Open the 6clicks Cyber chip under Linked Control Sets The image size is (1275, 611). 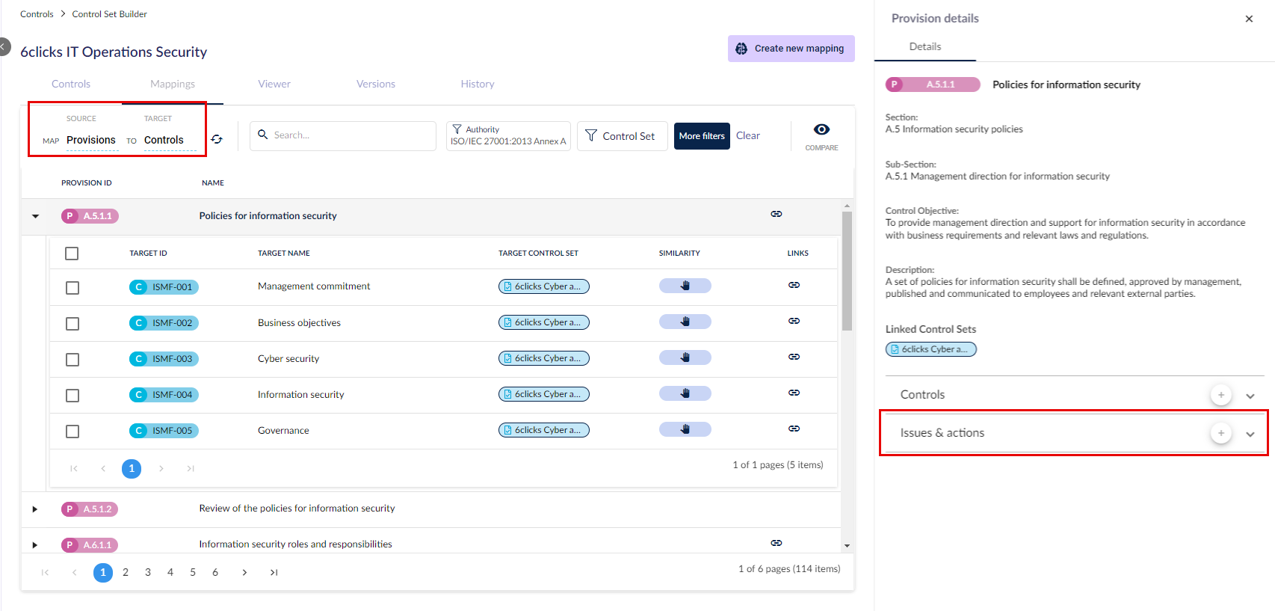[931, 349]
